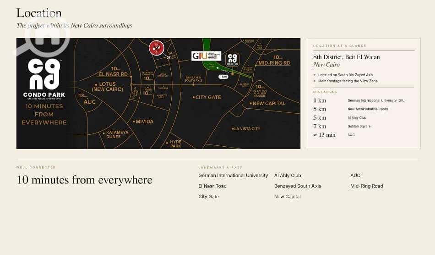This screenshot has width=435, height=255.
Task: Click the KATAMEYA DUNES map label
Action: coord(116,134)
